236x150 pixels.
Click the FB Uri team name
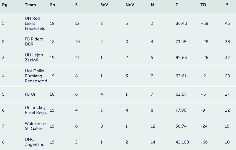(30, 94)
